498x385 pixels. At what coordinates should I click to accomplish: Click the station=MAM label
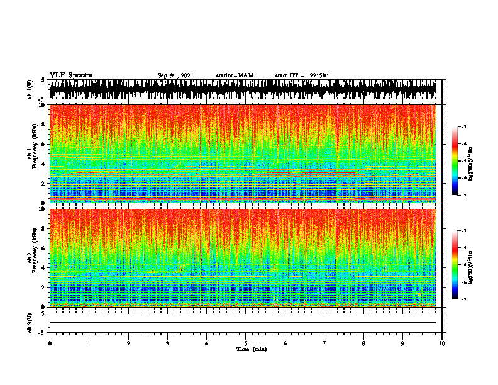pyautogui.click(x=235, y=75)
